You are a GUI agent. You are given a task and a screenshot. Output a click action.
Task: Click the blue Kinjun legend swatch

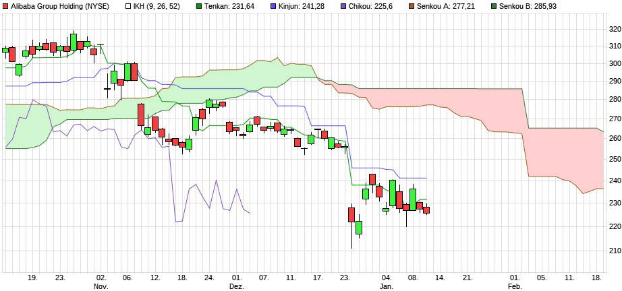(x=274, y=6)
